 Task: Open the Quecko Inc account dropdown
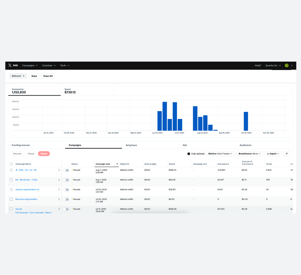click(273, 65)
